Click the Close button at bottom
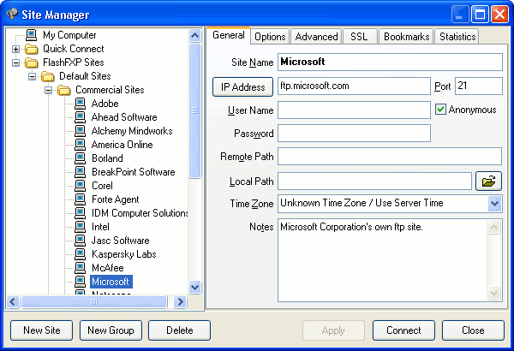514x351 pixels. [x=473, y=330]
